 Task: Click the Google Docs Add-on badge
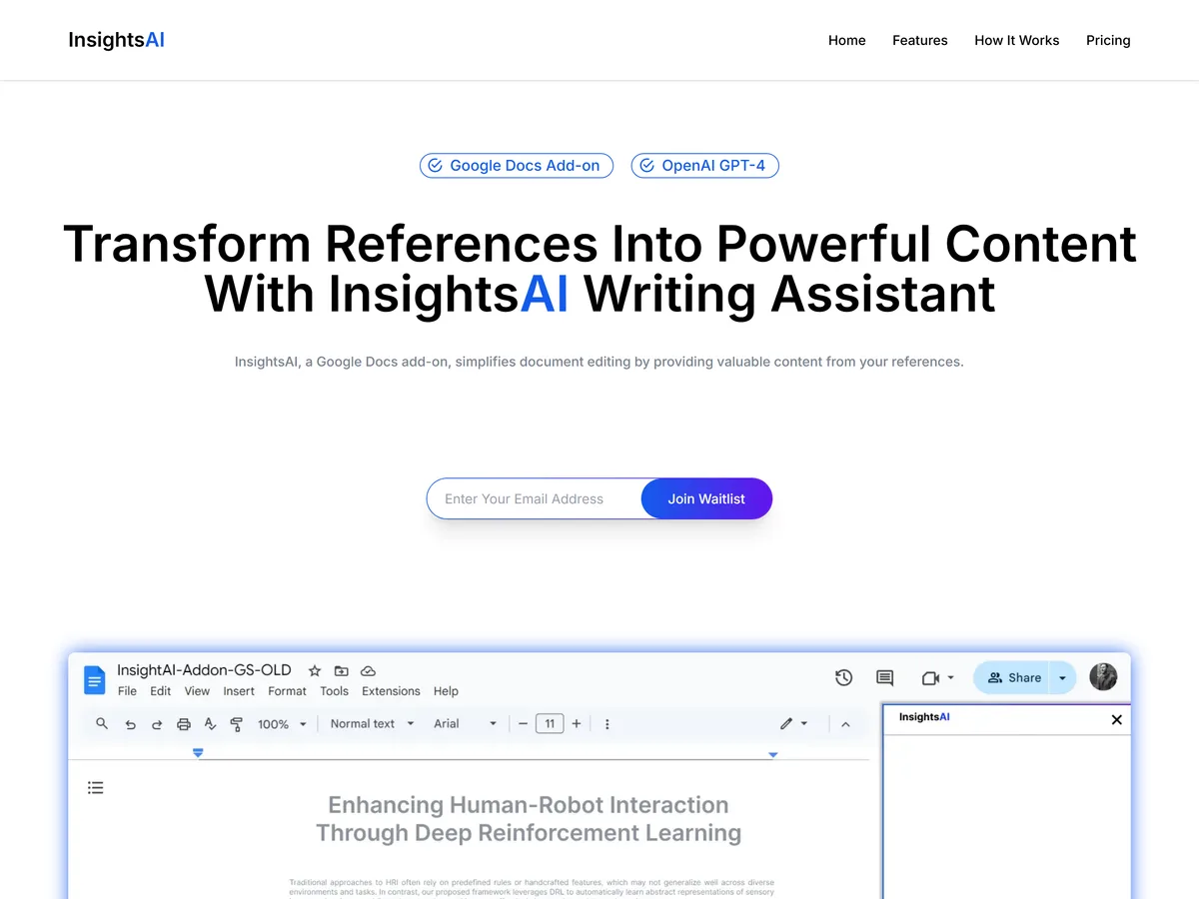tap(517, 166)
